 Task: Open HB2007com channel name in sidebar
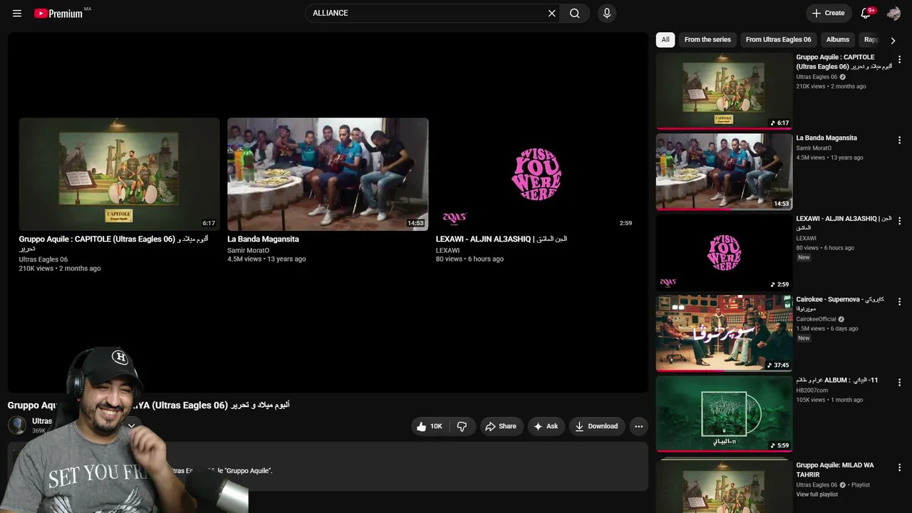tap(812, 390)
